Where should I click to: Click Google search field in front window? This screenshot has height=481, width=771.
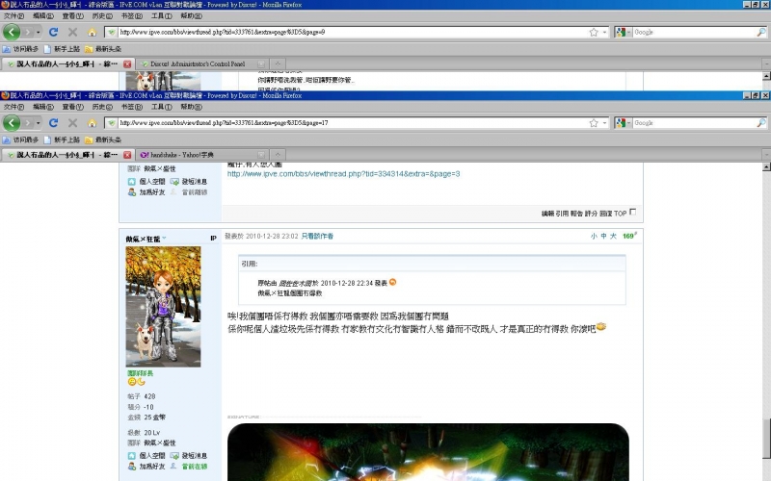click(694, 123)
